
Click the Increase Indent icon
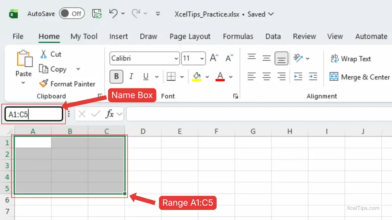313,77
